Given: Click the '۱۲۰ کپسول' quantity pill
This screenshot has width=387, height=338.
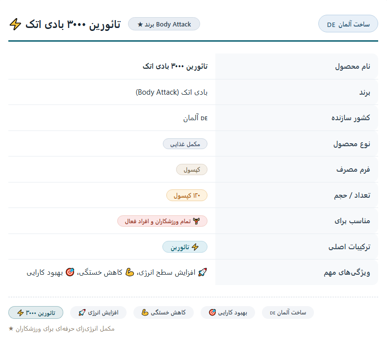Looking at the screenshot, I should pyautogui.click(x=187, y=196).
